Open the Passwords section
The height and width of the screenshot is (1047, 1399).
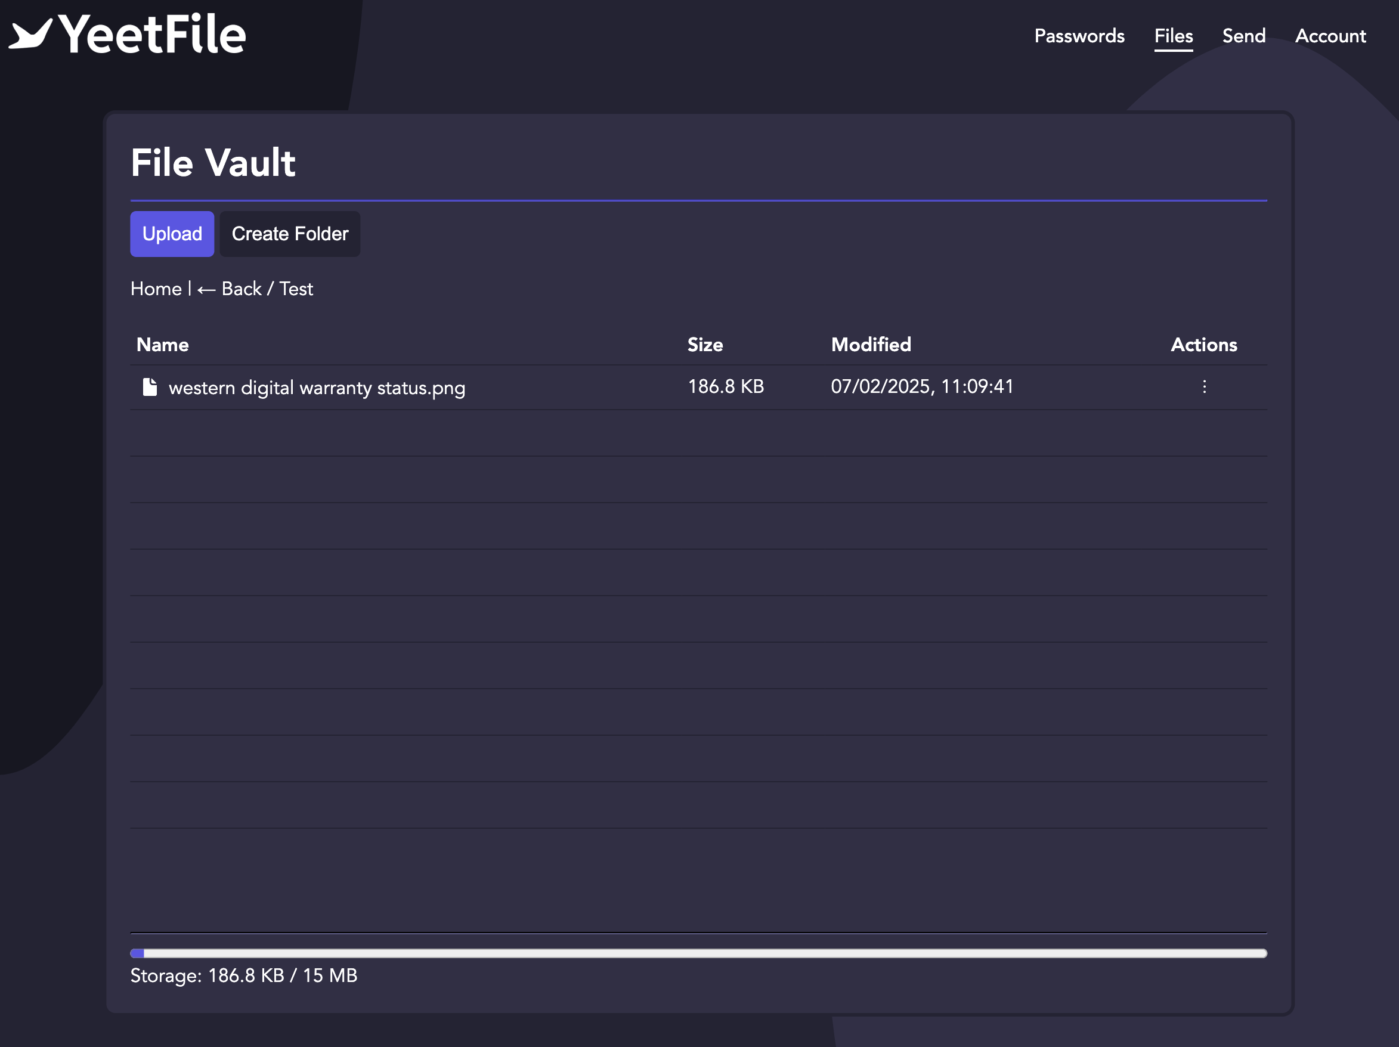click(1079, 36)
